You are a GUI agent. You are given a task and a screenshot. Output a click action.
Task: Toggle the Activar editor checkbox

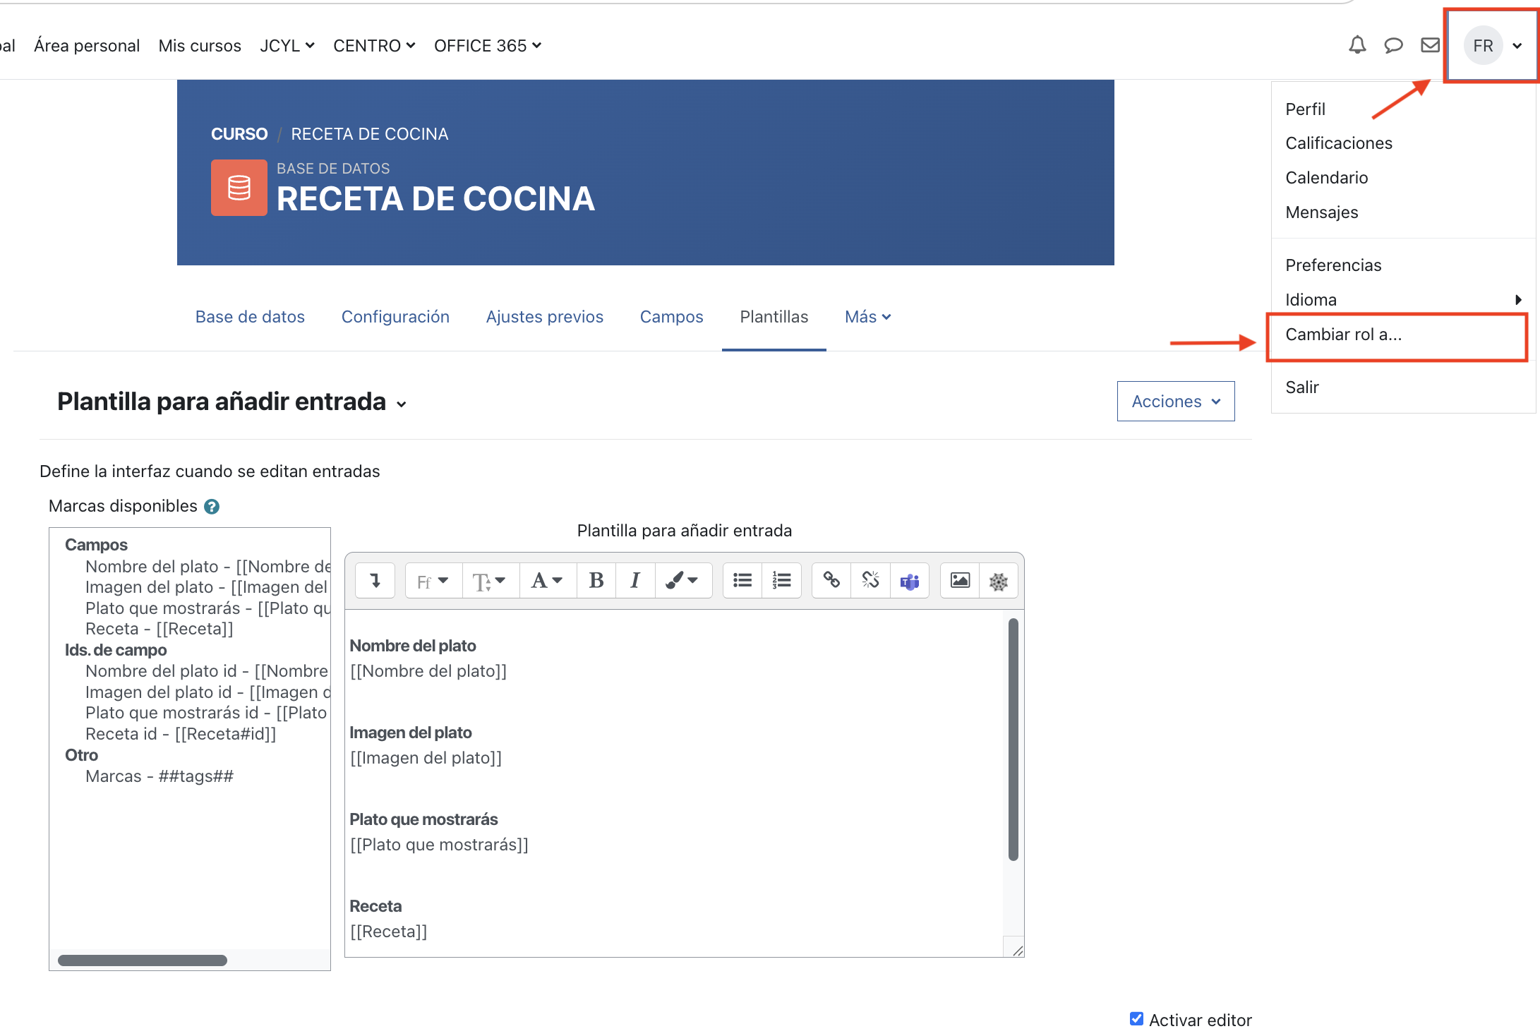point(1136,1018)
